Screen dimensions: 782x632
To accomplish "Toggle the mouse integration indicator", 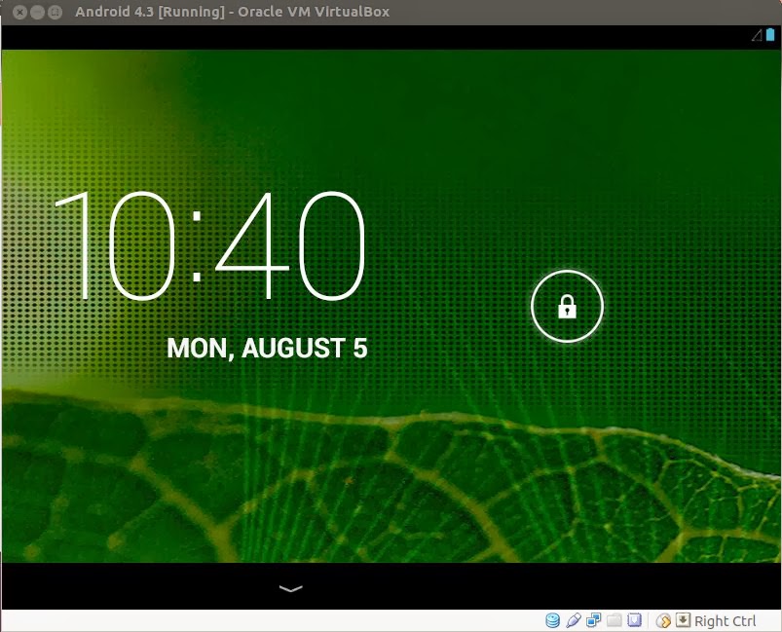I will [663, 621].
